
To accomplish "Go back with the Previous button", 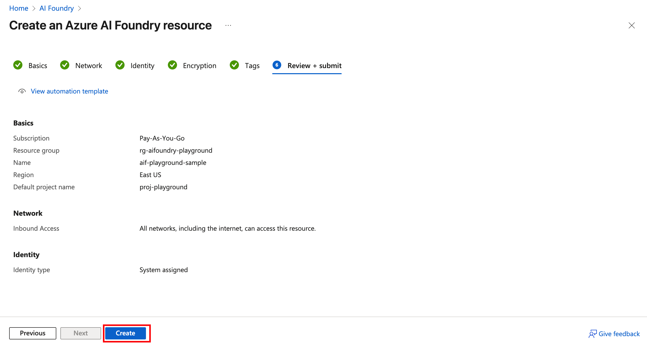I will point(33,333).
